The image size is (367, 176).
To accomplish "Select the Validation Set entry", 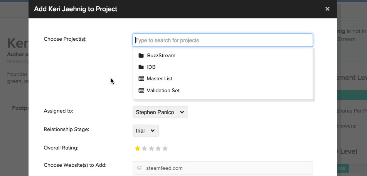I will tap(222, 91).
